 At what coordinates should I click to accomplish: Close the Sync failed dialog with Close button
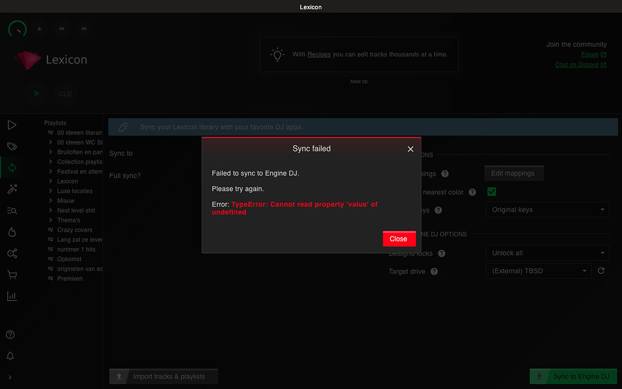point(399,239)
